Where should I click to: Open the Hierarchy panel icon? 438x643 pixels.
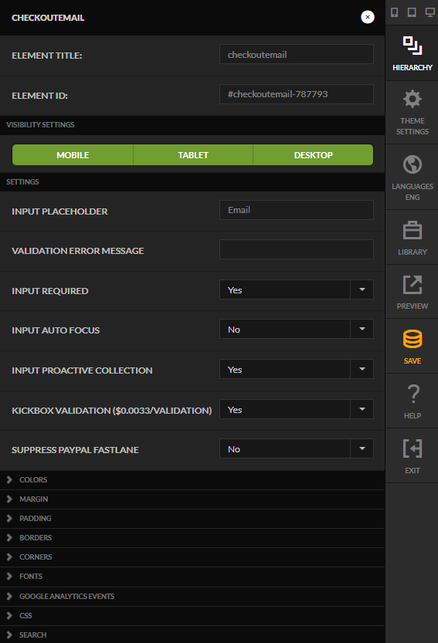click(413, 46)
